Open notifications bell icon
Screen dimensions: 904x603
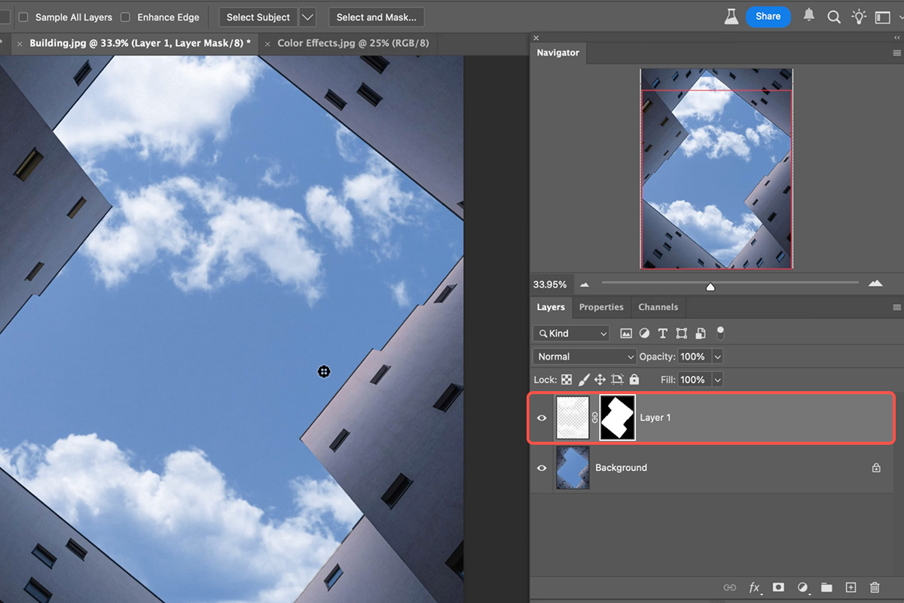click(x=809, y=16)
